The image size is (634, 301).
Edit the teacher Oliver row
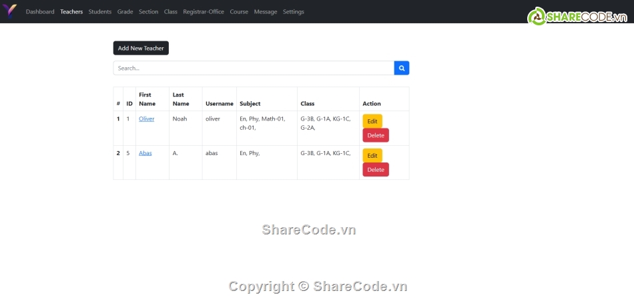point(372,121)
